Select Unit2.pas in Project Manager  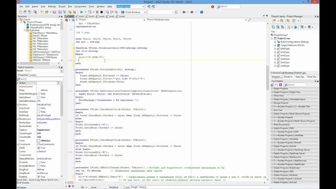click(285, 52)
